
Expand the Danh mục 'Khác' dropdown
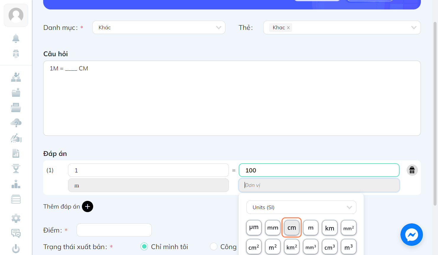coord(159,28)
